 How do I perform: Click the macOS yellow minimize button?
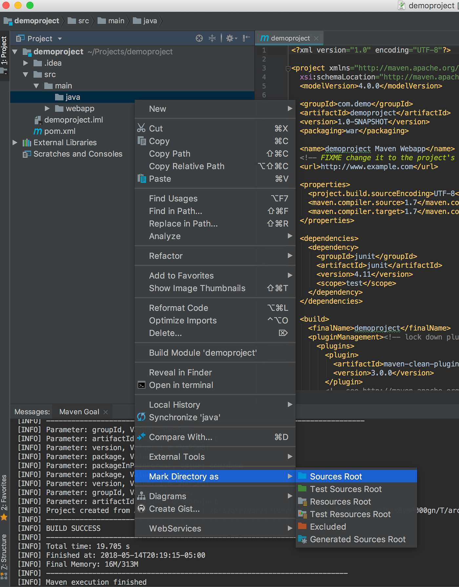pos(18,5)
